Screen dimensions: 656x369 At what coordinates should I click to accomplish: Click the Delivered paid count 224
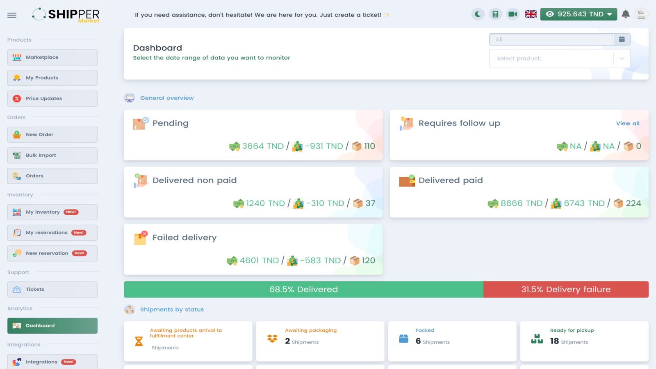(633, 203)
